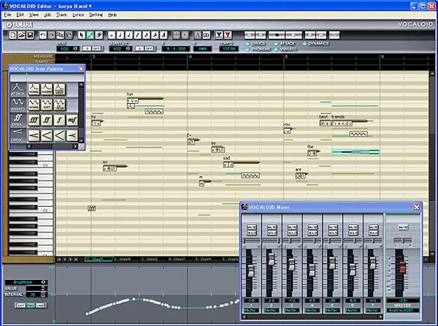
Task: Click the LINE mode button in control panel
Action: pyautogui.click(x=39, y=306)
